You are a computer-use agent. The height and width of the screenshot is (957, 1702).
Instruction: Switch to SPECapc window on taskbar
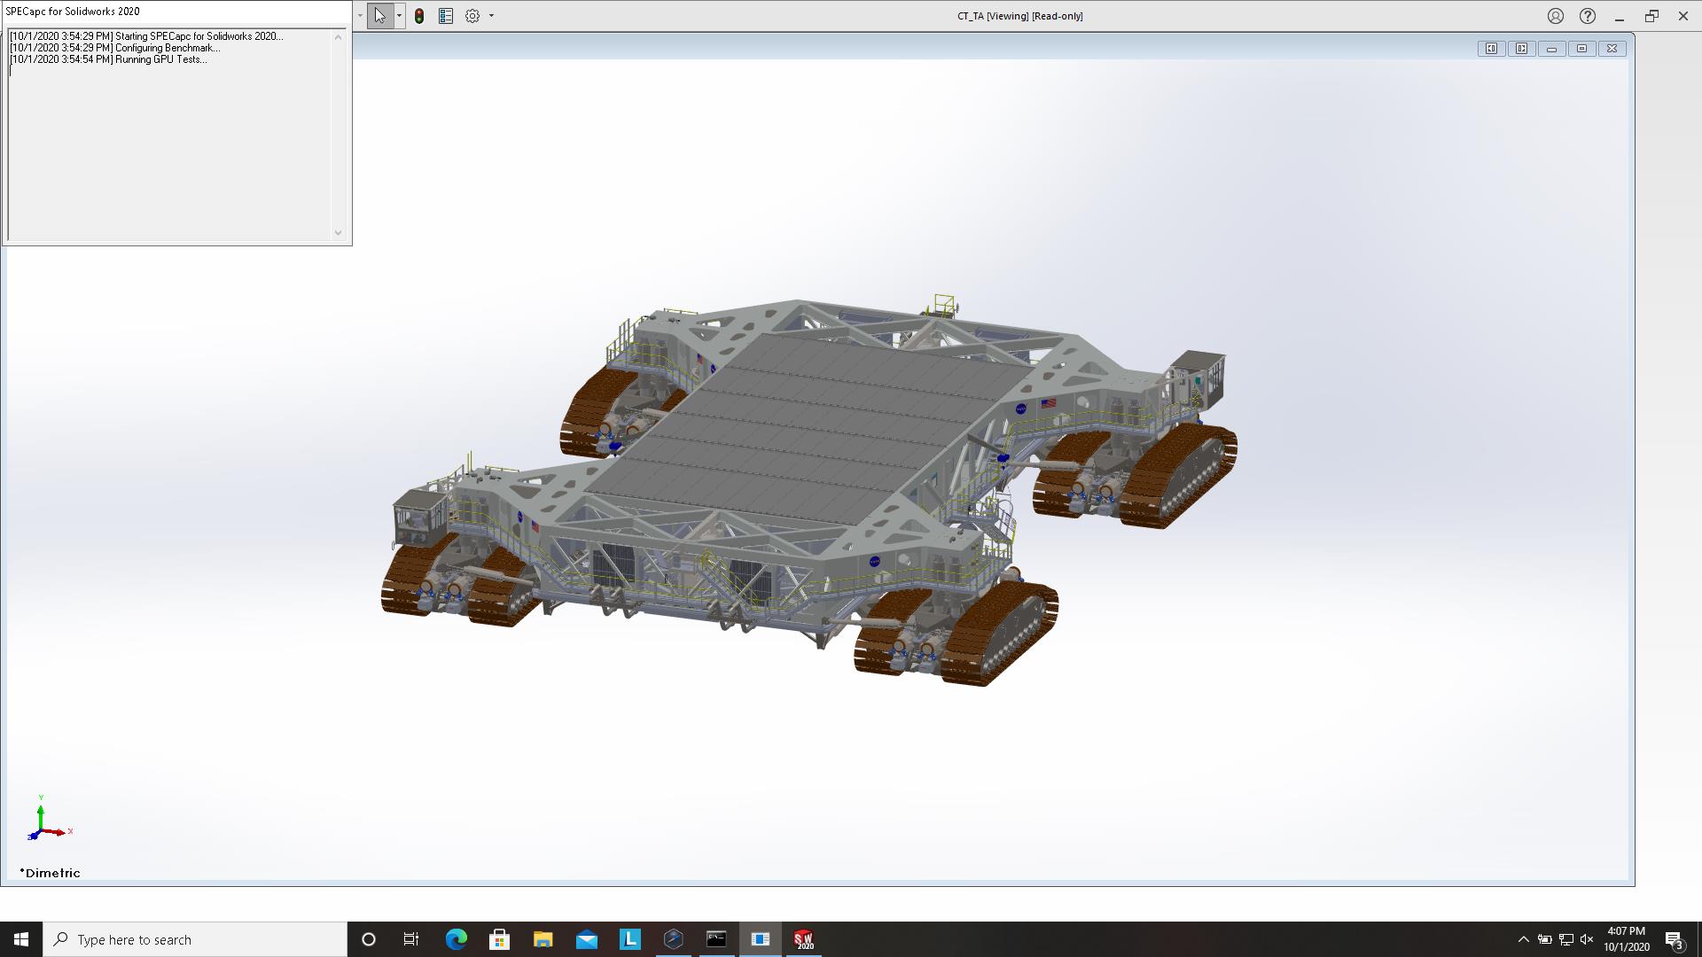pos(760,939)
